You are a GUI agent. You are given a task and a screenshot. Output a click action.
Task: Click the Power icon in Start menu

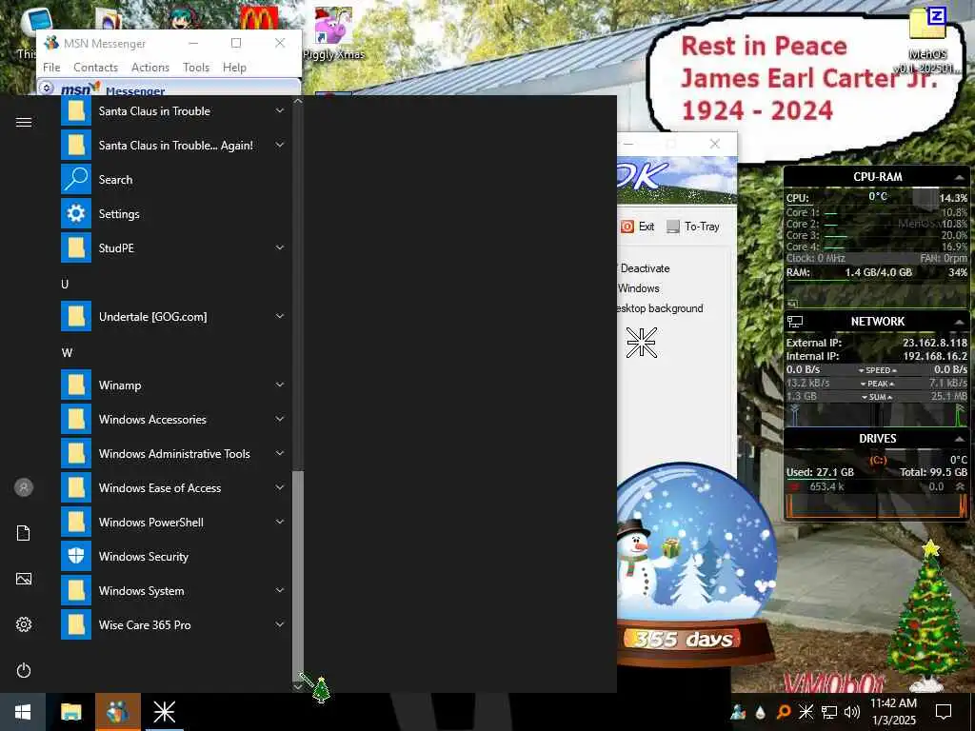pyautogui.click(x=24, y=670)
